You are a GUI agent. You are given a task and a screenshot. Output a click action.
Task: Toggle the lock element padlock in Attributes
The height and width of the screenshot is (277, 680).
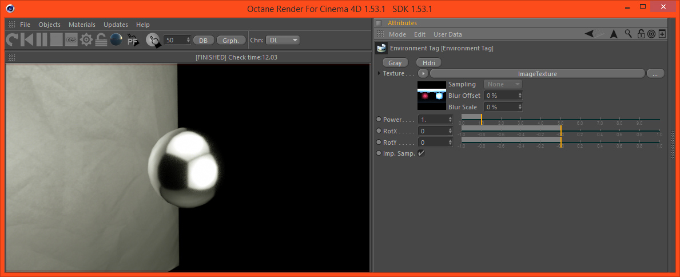641,34
